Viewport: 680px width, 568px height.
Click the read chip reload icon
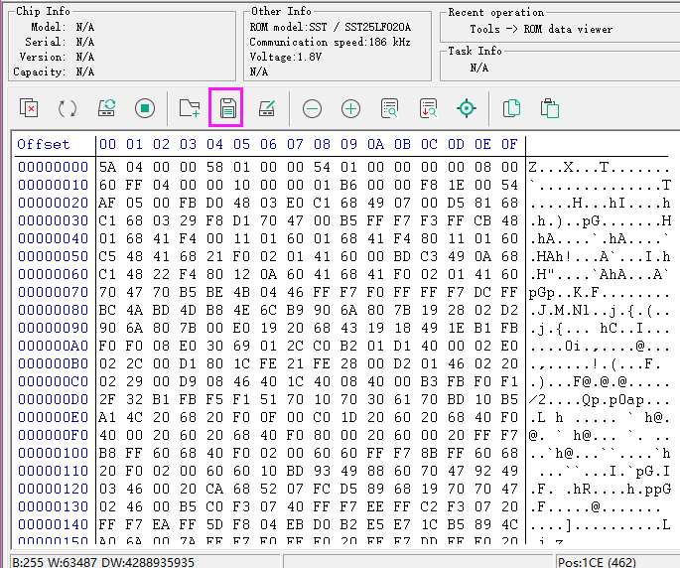[x=106, y=108]
